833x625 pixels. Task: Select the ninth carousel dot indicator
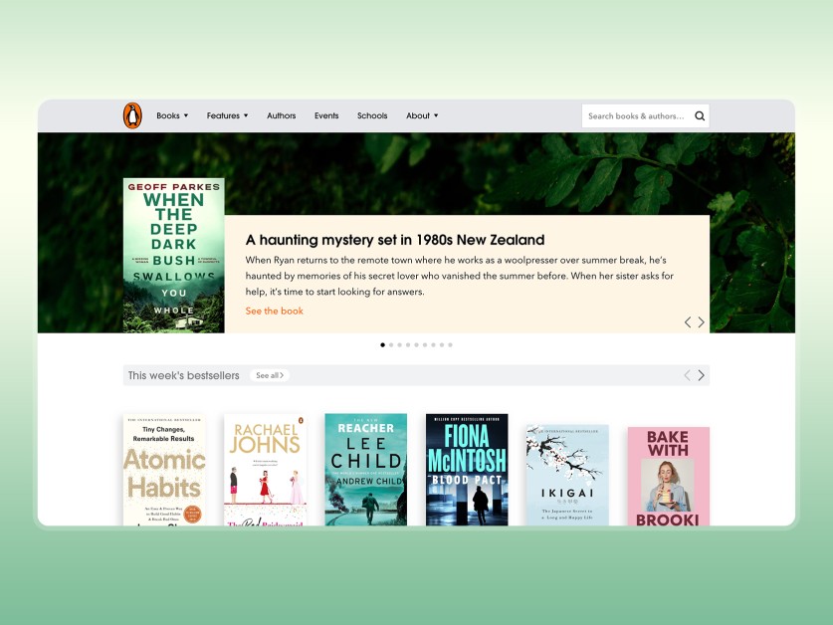450,345
